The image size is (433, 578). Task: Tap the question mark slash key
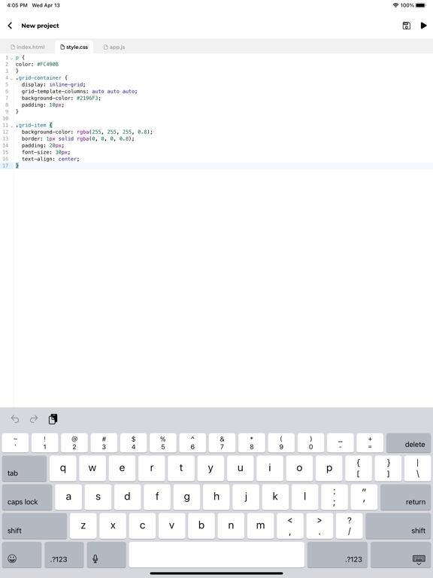pyautogui.click(x=349, y=526)
